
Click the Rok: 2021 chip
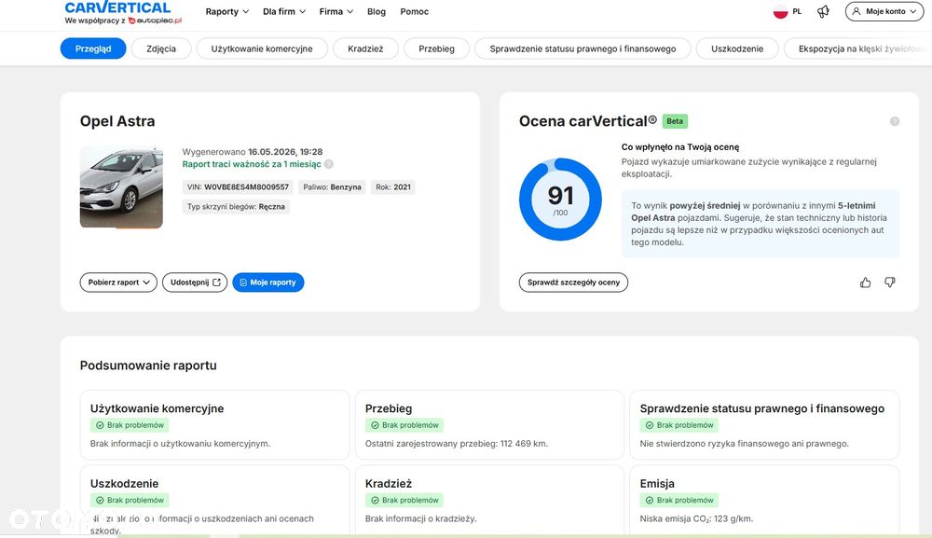(x=393, y=186)
